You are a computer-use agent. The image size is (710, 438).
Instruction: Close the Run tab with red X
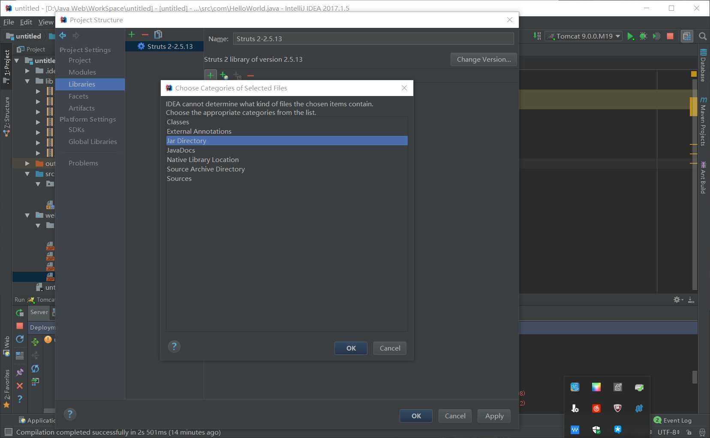tap(20, 386)
